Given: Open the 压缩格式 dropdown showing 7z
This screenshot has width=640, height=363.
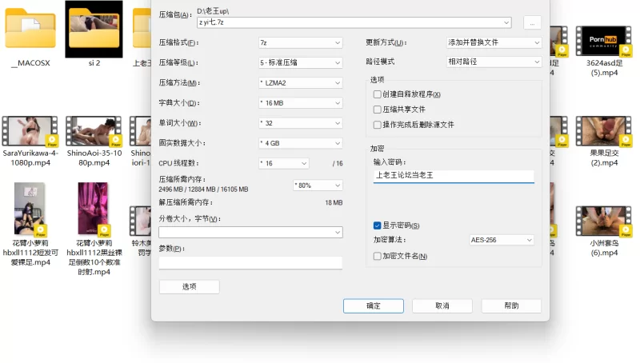Looking at the screenshot, I should point(300,42).
